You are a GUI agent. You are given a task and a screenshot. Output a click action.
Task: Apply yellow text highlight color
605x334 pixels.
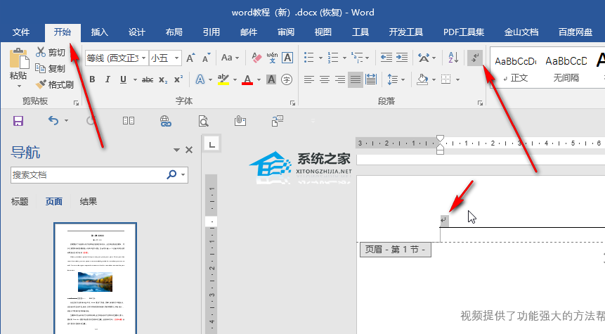click(223, 79)
